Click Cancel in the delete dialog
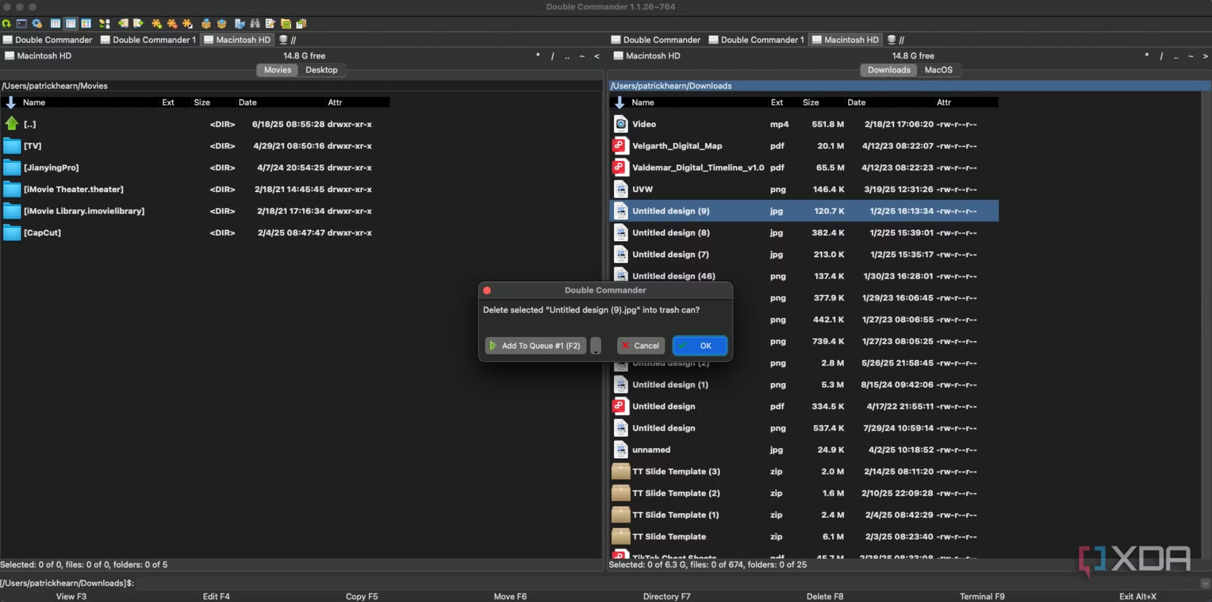The width and height of the screenshot is (1212, 602). click(641, 346)
